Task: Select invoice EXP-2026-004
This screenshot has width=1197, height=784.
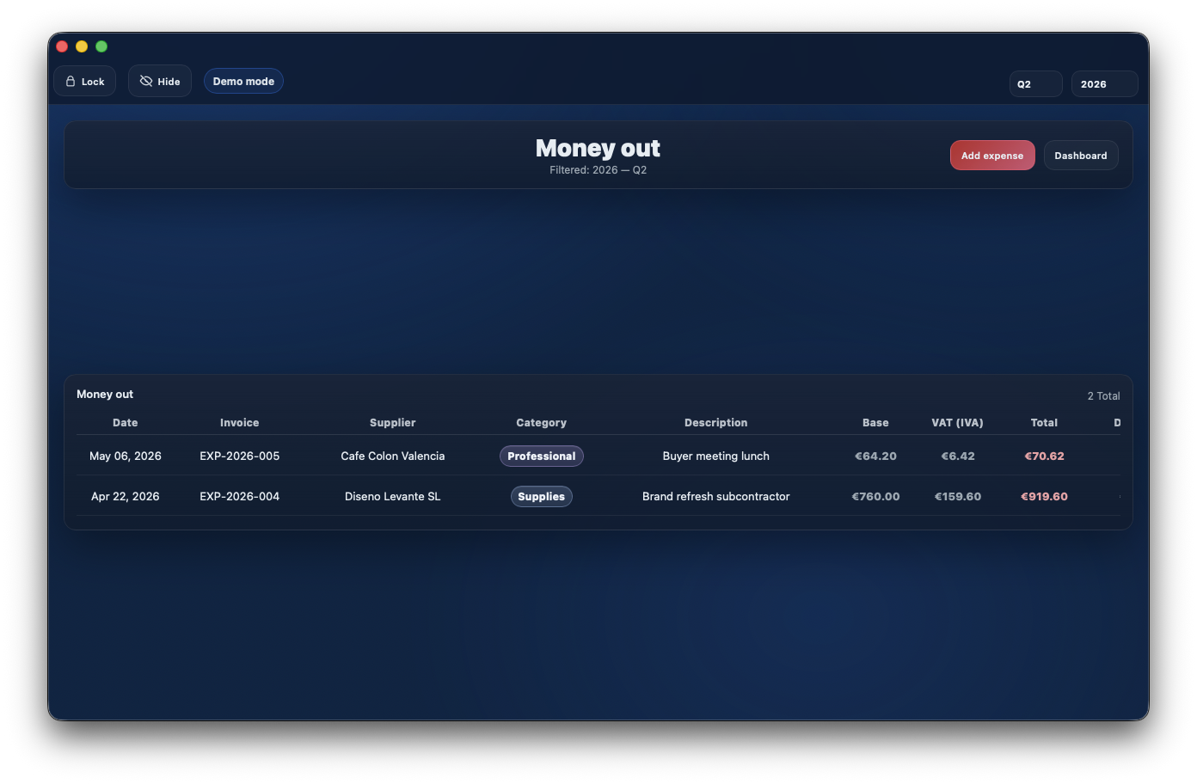Action: 240,497
